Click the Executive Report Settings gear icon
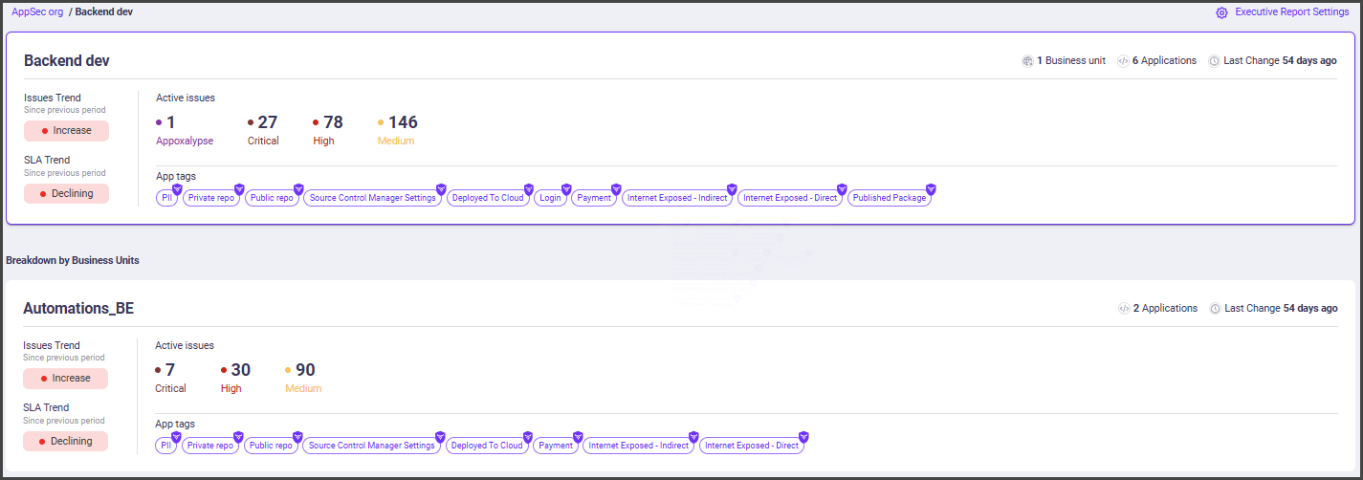The height and width of the screenshot is (480, 1363). click(x=1221, y=12)
